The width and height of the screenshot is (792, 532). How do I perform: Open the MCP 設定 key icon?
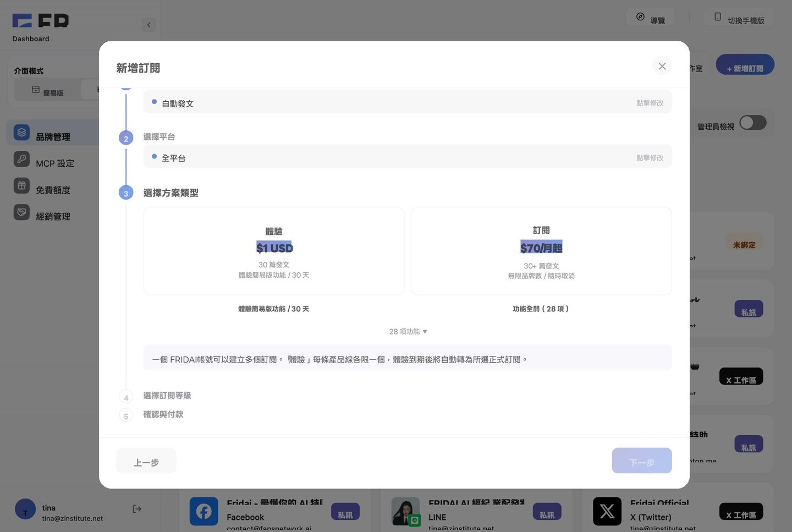tap(21, 159)
